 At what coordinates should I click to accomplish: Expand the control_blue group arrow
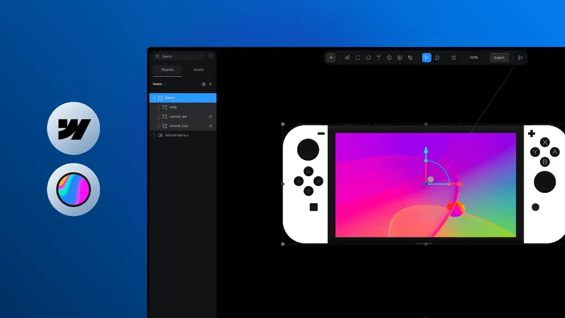tap(158, 126)
